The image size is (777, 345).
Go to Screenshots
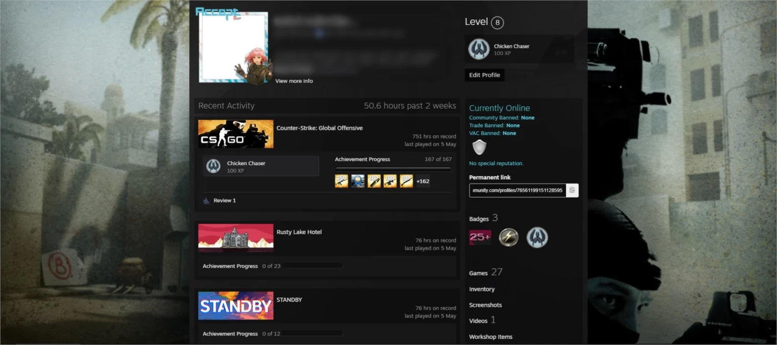485,305
